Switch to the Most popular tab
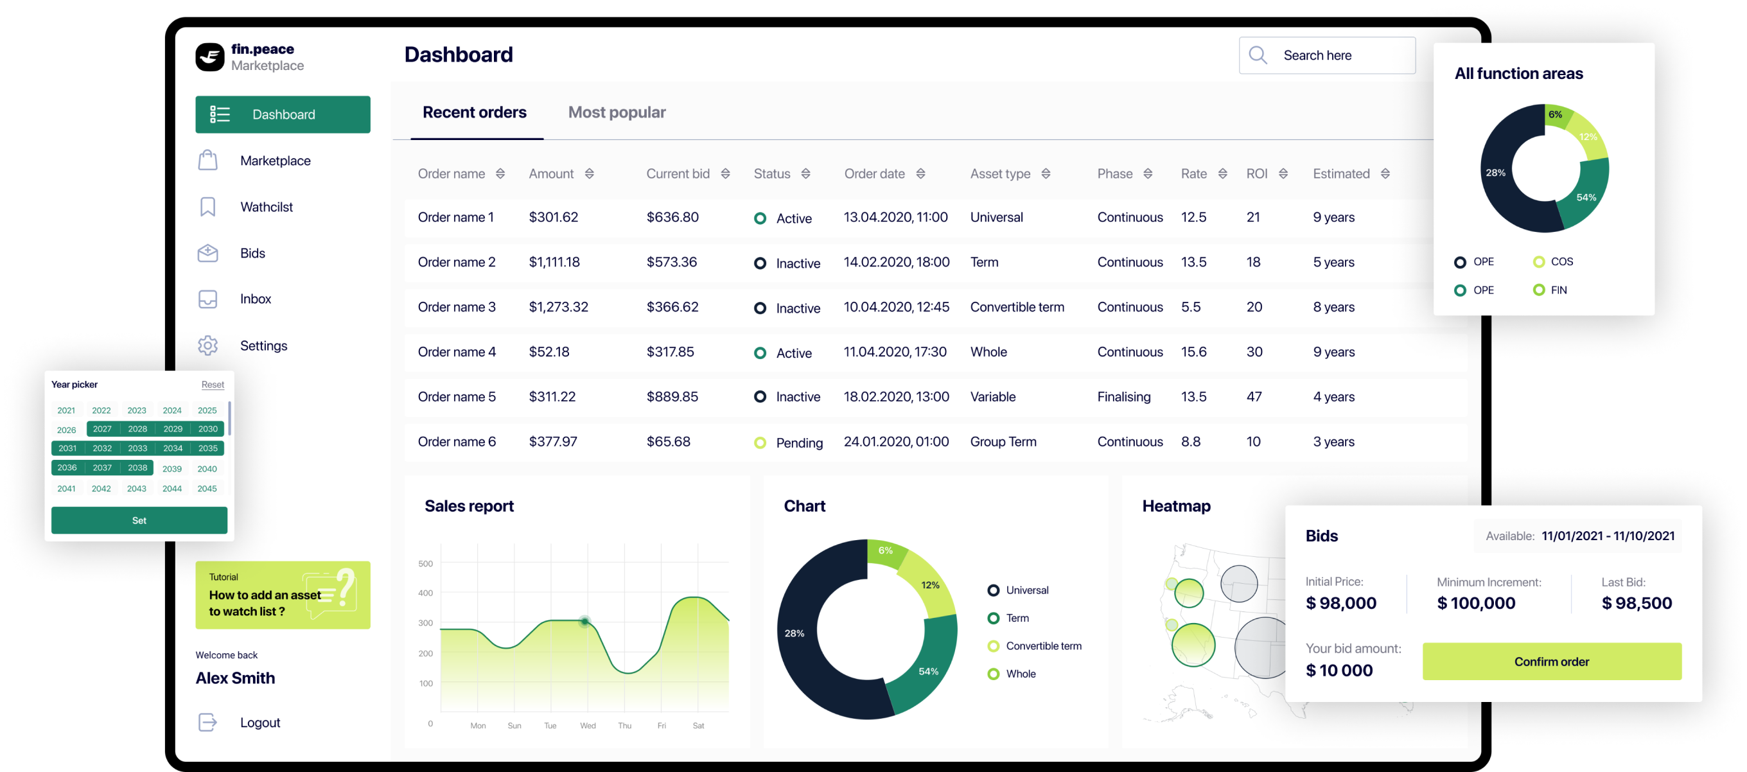This screenshot has height=772, width=1747. [x=617, y=112]
